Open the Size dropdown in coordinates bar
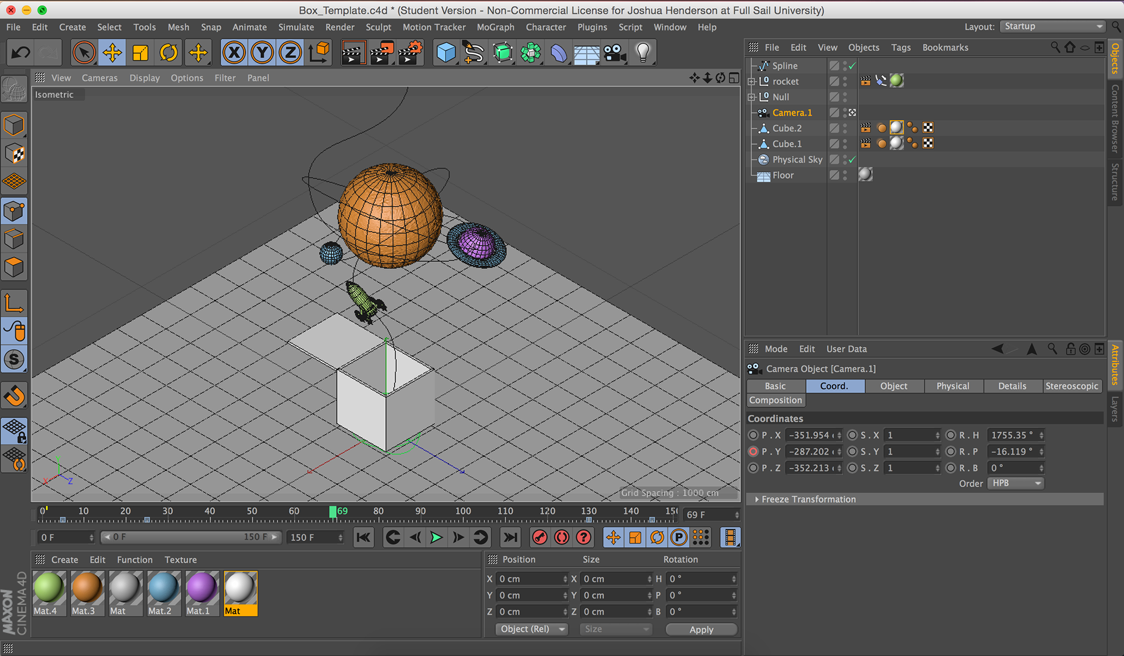The image size is (1124, 656). 616,629
